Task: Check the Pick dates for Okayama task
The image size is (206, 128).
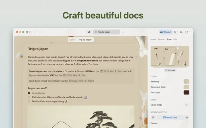Action: point(29,97)
